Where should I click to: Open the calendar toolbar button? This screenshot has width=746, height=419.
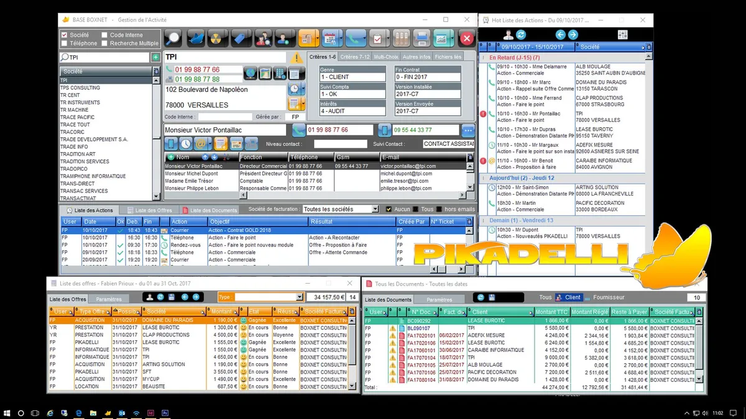[331, 38]
